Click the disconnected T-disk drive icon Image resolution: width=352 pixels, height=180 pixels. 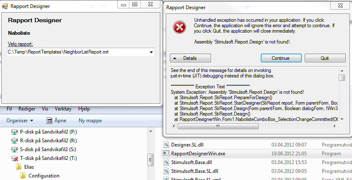[x=14, y=158]
